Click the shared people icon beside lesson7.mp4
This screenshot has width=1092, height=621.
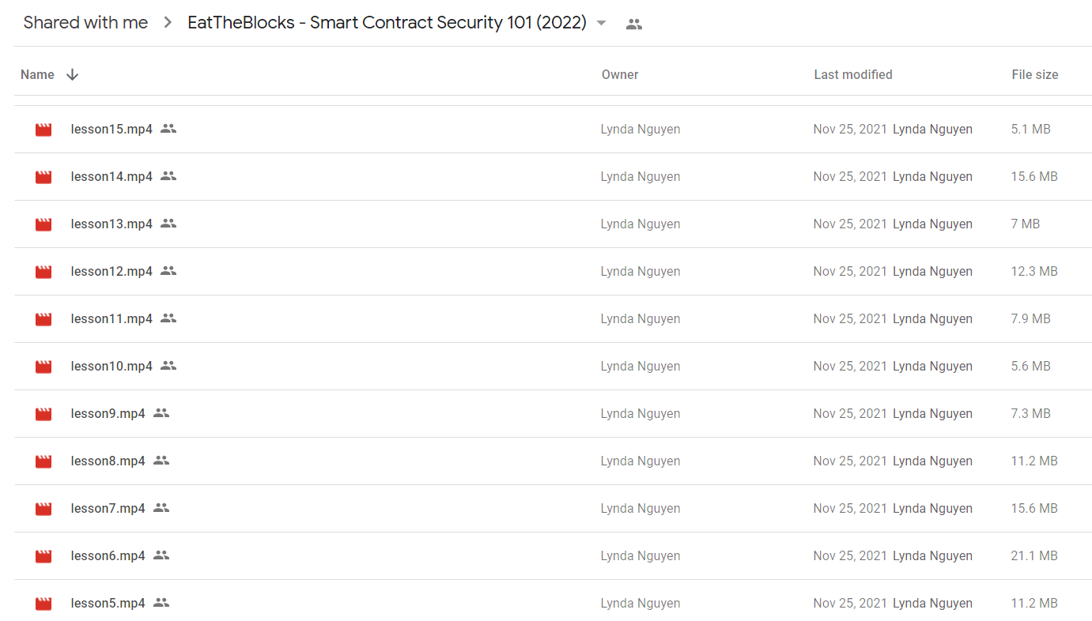coord(161,508)
